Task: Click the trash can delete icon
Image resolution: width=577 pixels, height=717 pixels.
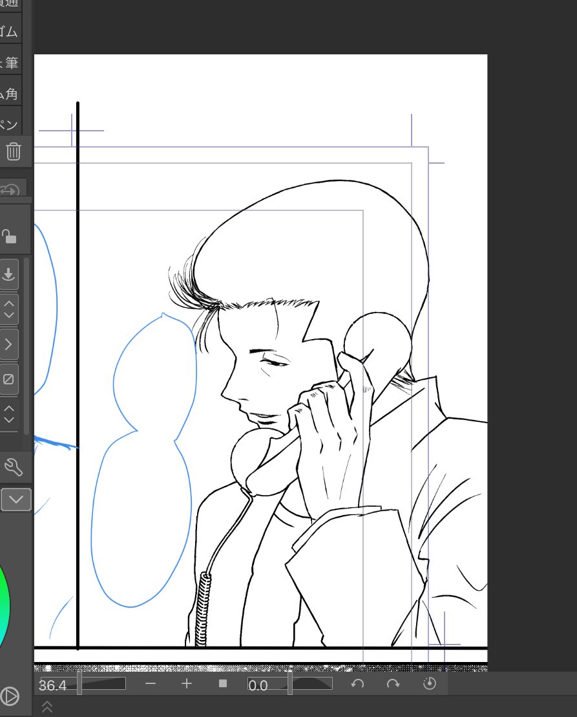Action: (13, 152)
